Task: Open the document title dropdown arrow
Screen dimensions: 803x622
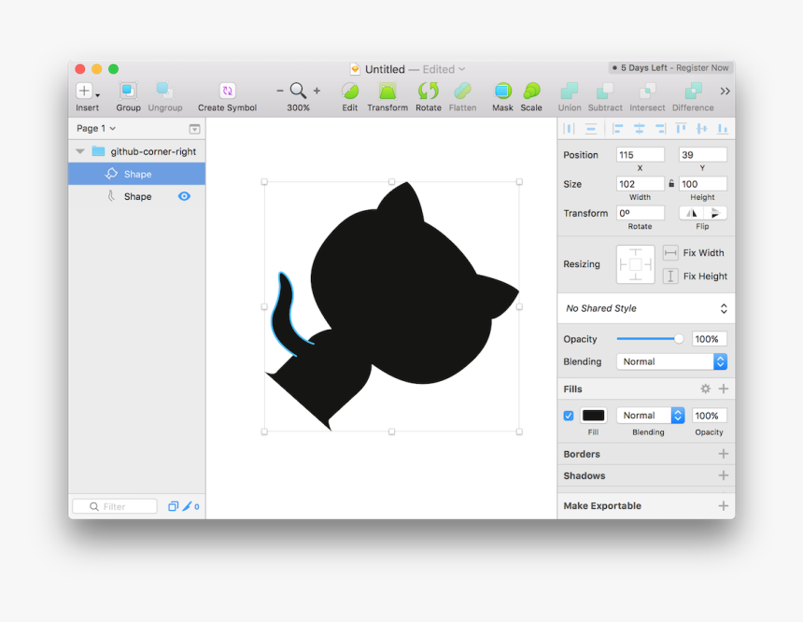Action: [462, 69]
